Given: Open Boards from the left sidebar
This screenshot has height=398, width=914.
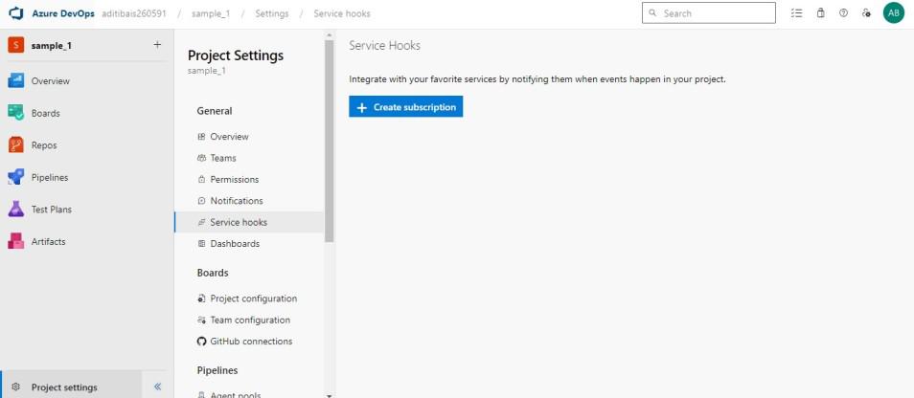Looking at the screenshot, I should pyautogui.click(x=45, y=113).
